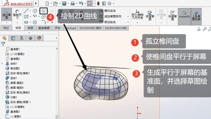Open the DimXpertManager crosshair tab
The width and height of the screenshot is (211, 119).
pyautogui.click(x=30, y=38)
